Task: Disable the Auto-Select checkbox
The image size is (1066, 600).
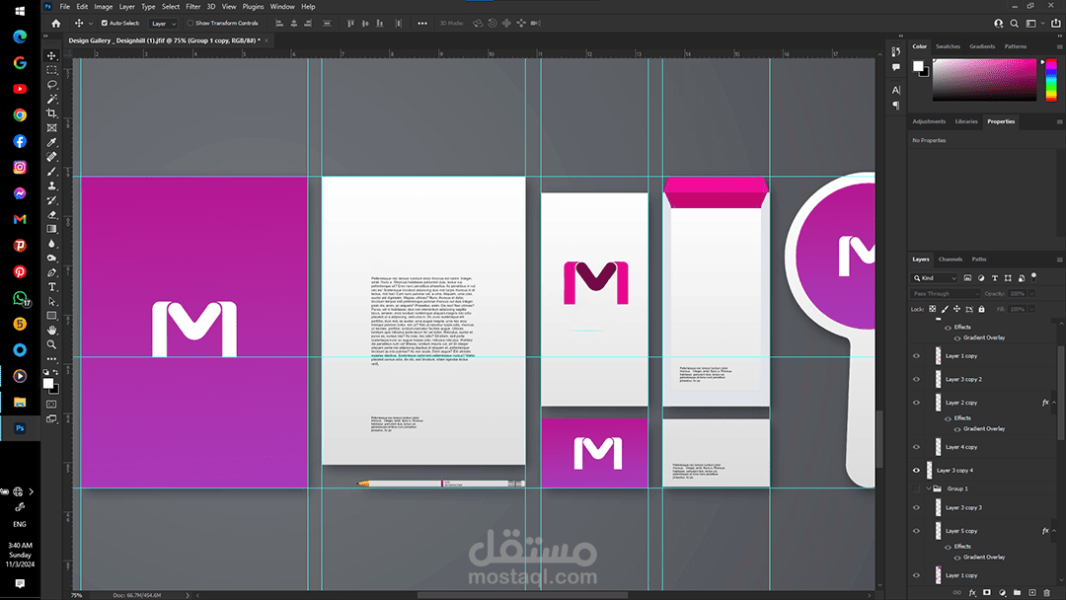Action: coord(104,23)
